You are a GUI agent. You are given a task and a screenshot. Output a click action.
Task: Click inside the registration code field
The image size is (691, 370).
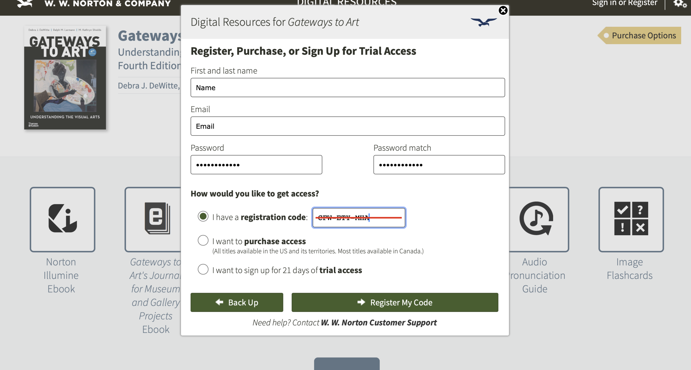tap(359, 218)
